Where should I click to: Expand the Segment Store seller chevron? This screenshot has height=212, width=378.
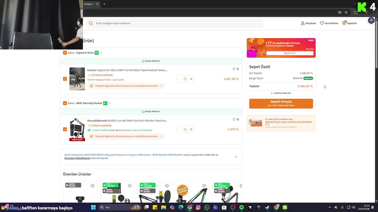tap(101, 53)
